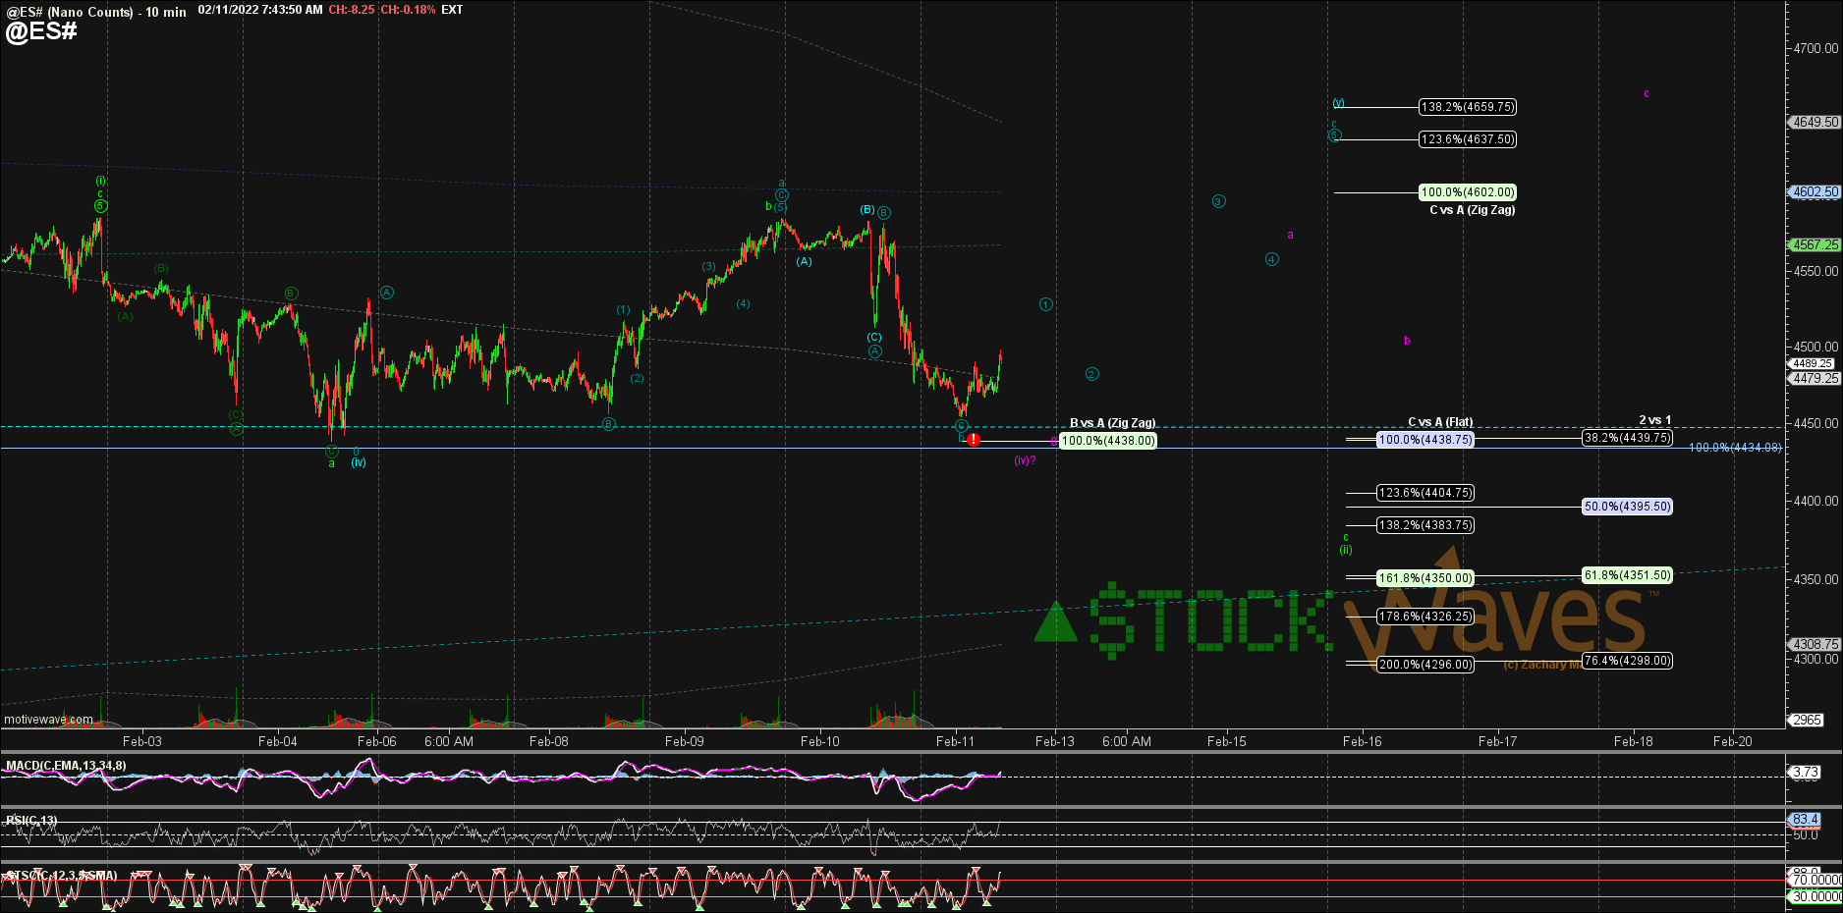Click the magenta (iv)? wave label
The height and width of the screenshot is (913, 1843).
1025,459
